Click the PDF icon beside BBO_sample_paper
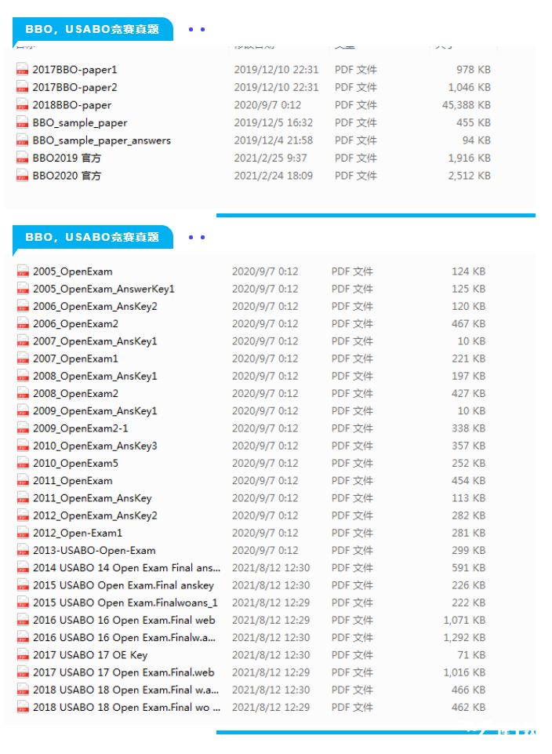552x754 pixels. pos(22,122)
